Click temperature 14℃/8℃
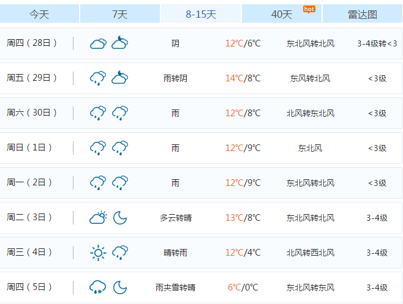 coord(243,78)
